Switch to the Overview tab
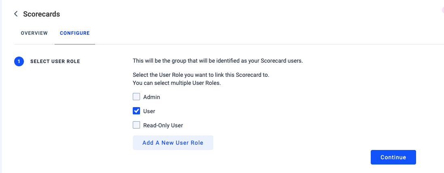The height and width of the screenshot is (173, 444). click(34, 33)
